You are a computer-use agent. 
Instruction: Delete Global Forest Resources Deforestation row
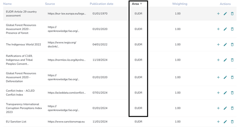click(232, 77)
